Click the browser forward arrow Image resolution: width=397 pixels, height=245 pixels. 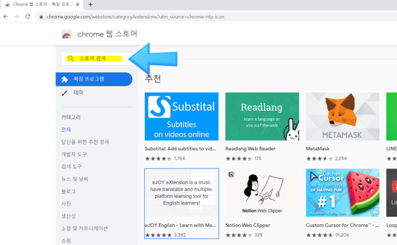(17, 17)
